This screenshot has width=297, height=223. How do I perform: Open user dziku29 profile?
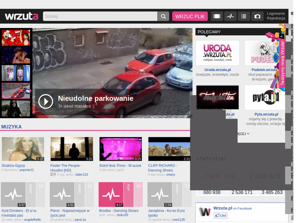pos(123,215)
